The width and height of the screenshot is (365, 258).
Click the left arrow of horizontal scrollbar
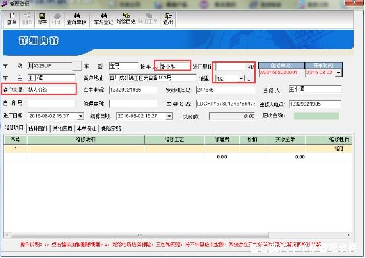tap(7, 234)
